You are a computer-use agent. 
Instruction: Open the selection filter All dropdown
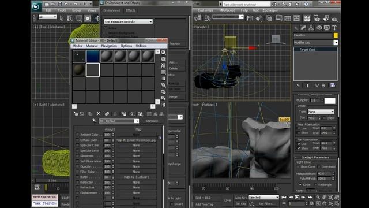47,17
